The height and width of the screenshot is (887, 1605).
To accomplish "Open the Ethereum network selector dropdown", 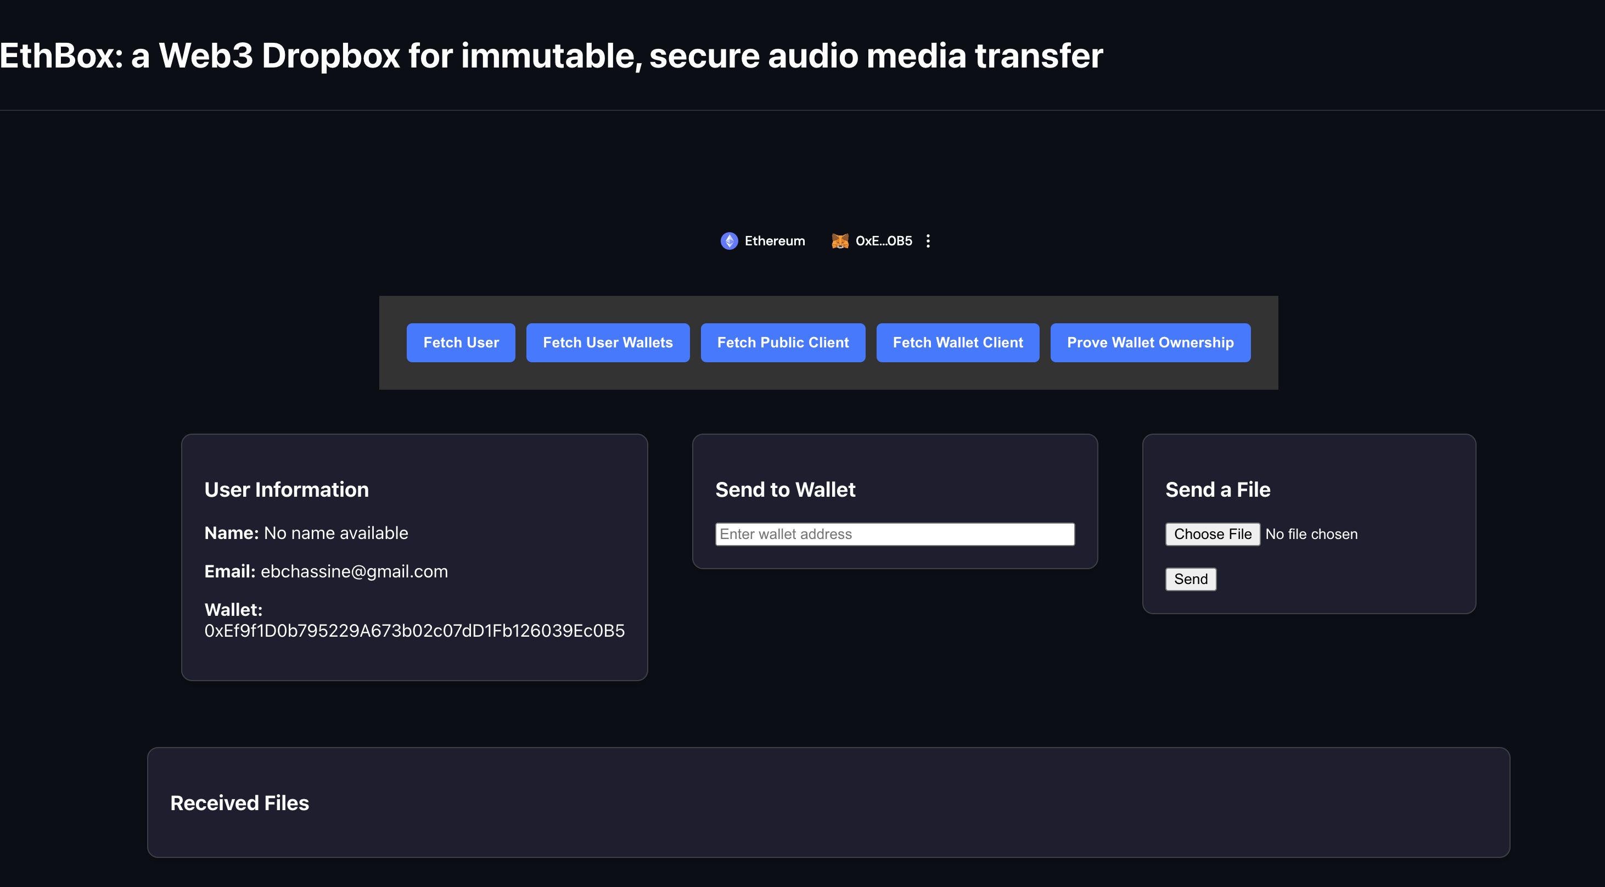I will (763, 240).
